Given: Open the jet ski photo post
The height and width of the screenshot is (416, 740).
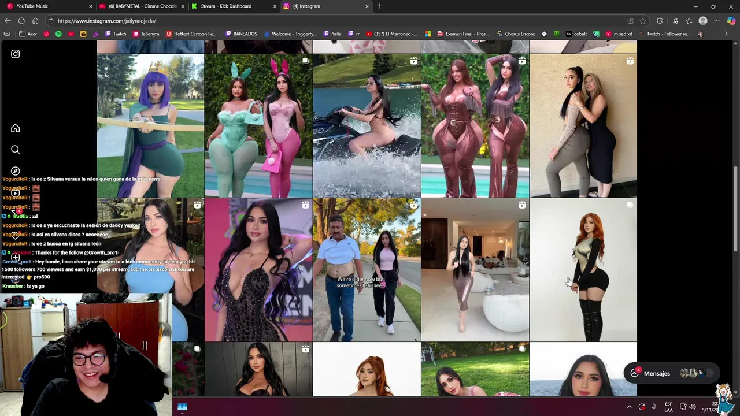Looking at the screenshot, I should click(367, 126).
